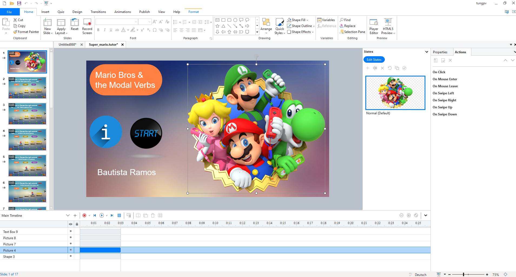Image resolution: width=516 pixels, height=277 pixels.
Task: Click the timeline record button
Action: coord(84,215)
